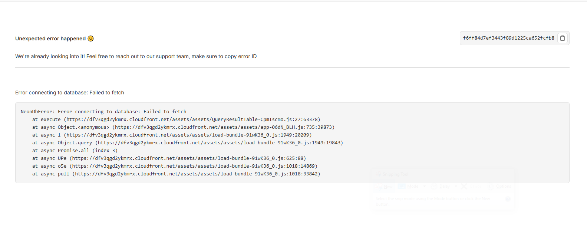Click the NeonDbError line in the stack trace
Screen dimensions: 587x225
point(103,111)
